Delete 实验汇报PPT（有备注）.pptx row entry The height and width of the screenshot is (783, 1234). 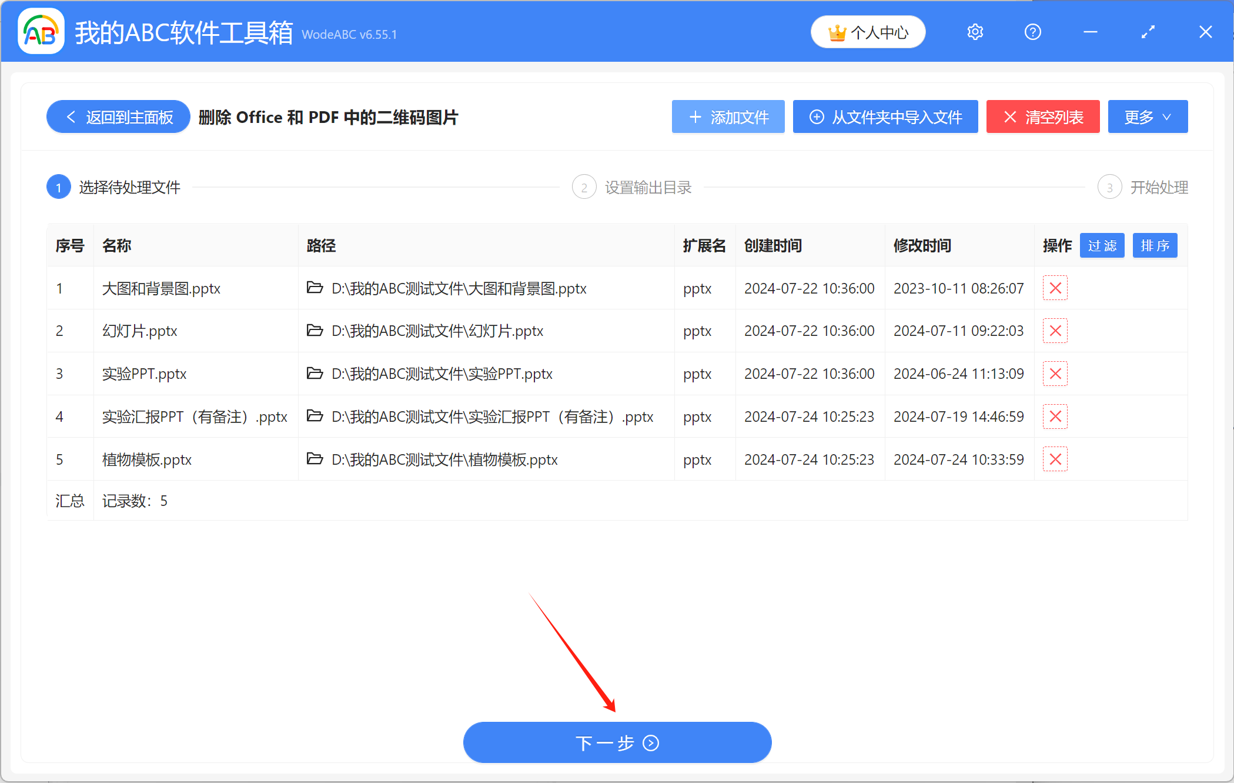coord(1055,417)
